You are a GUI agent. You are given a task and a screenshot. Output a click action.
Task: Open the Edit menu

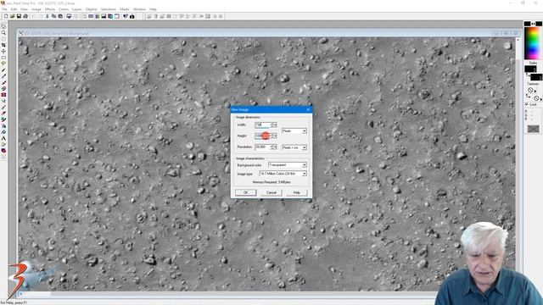click(x=14, y=9)
